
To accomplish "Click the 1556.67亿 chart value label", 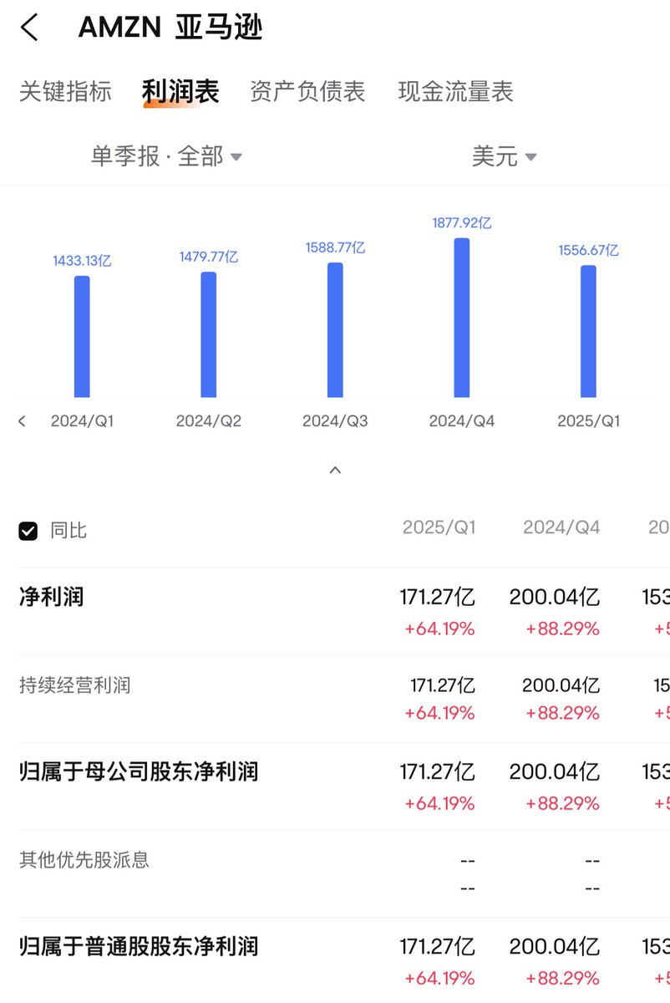I will pyautogui.click(x=589, y=250).
